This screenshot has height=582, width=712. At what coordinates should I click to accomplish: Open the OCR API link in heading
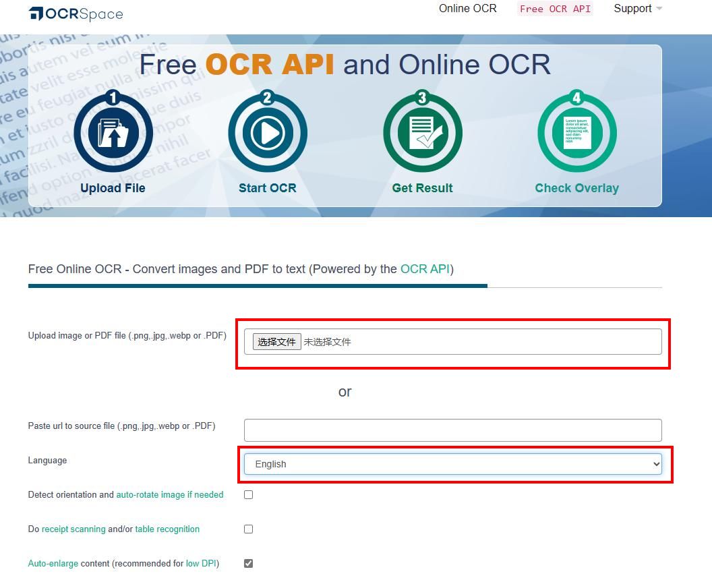tap(425, 269)
